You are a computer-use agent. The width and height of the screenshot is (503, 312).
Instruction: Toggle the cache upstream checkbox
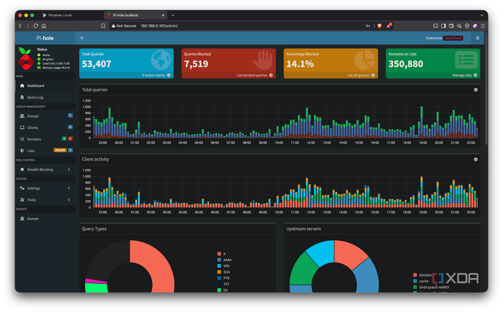click(x=415, y=281)
